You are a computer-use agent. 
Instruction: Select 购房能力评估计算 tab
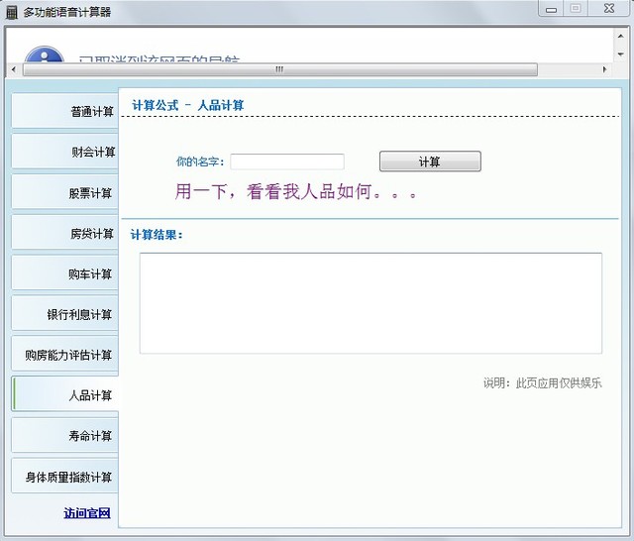(65, 355)
